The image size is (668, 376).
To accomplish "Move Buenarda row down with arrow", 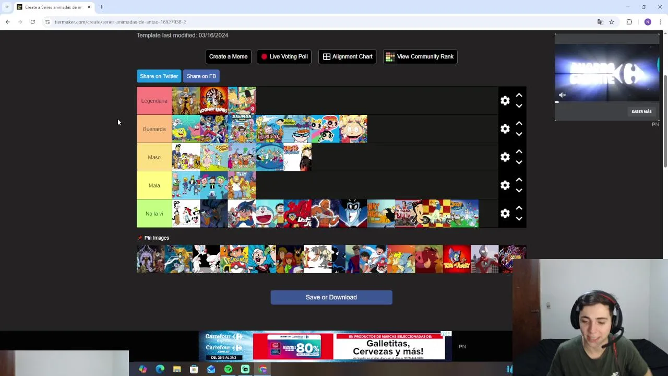I will (519, 134).
